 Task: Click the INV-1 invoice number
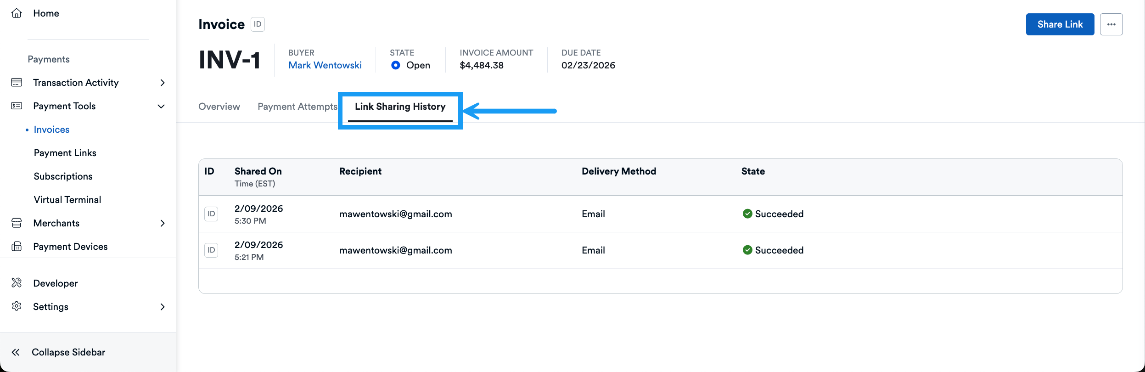tap(230, 60)
